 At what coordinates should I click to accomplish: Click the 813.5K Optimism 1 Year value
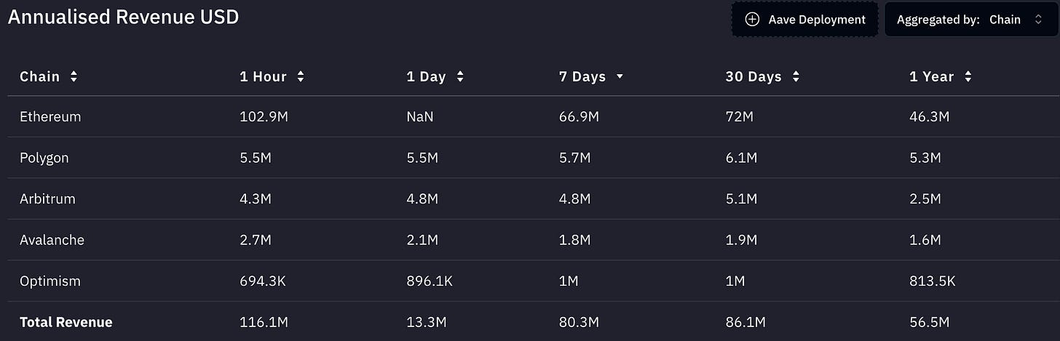tap(933, 281)
